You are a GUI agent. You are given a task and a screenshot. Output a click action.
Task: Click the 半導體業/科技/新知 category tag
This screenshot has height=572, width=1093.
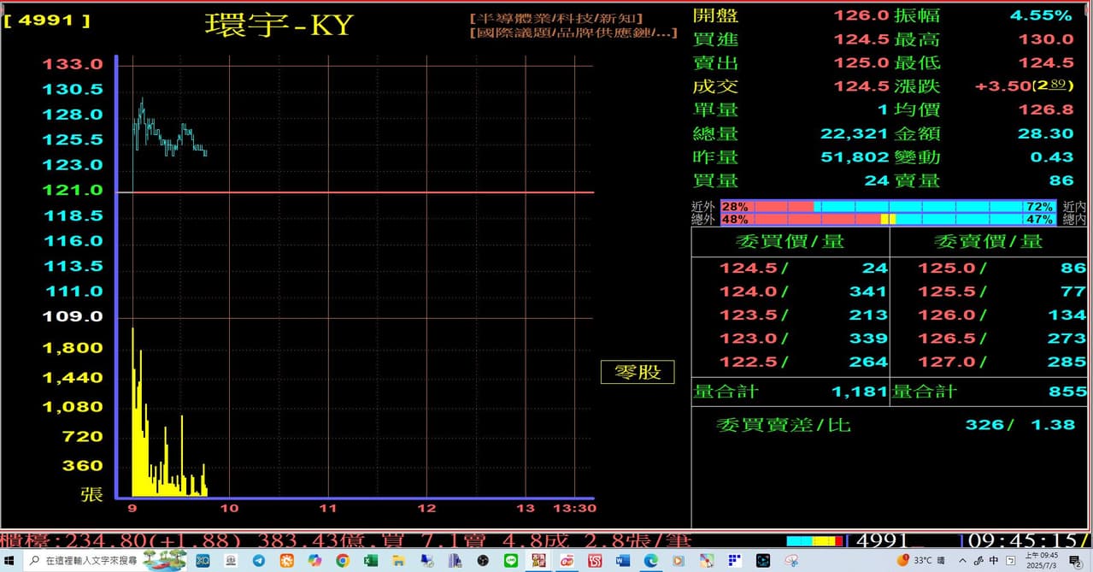[x=556, y=18]
